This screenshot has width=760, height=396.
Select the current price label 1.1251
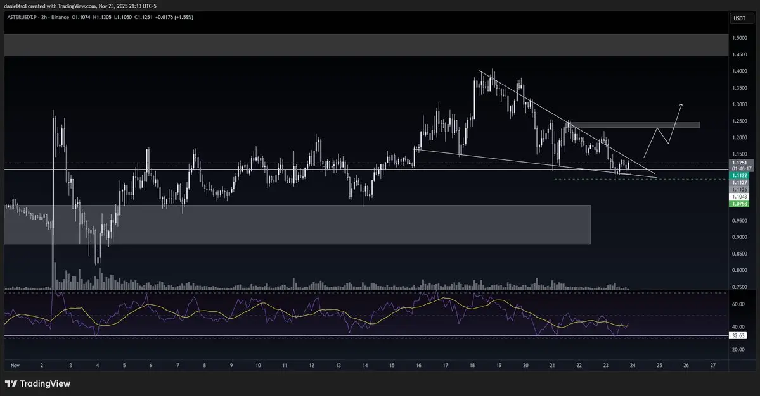[740, 163]
